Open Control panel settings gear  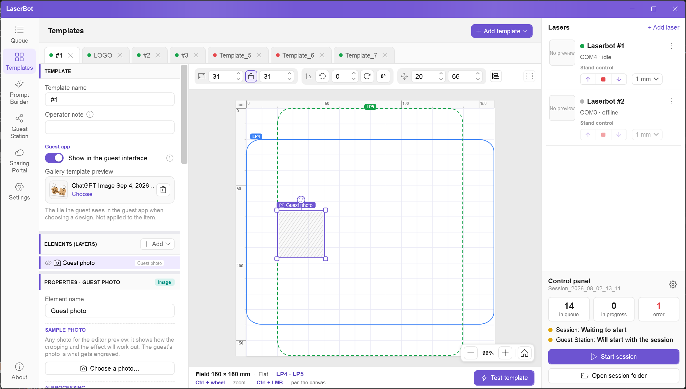[x=673, y=284]
